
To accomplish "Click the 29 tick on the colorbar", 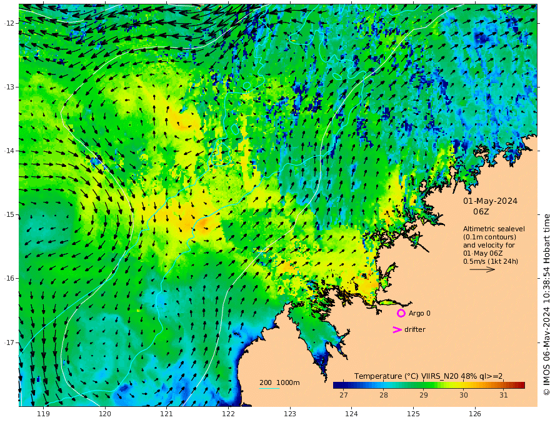I will click(424, 395).
